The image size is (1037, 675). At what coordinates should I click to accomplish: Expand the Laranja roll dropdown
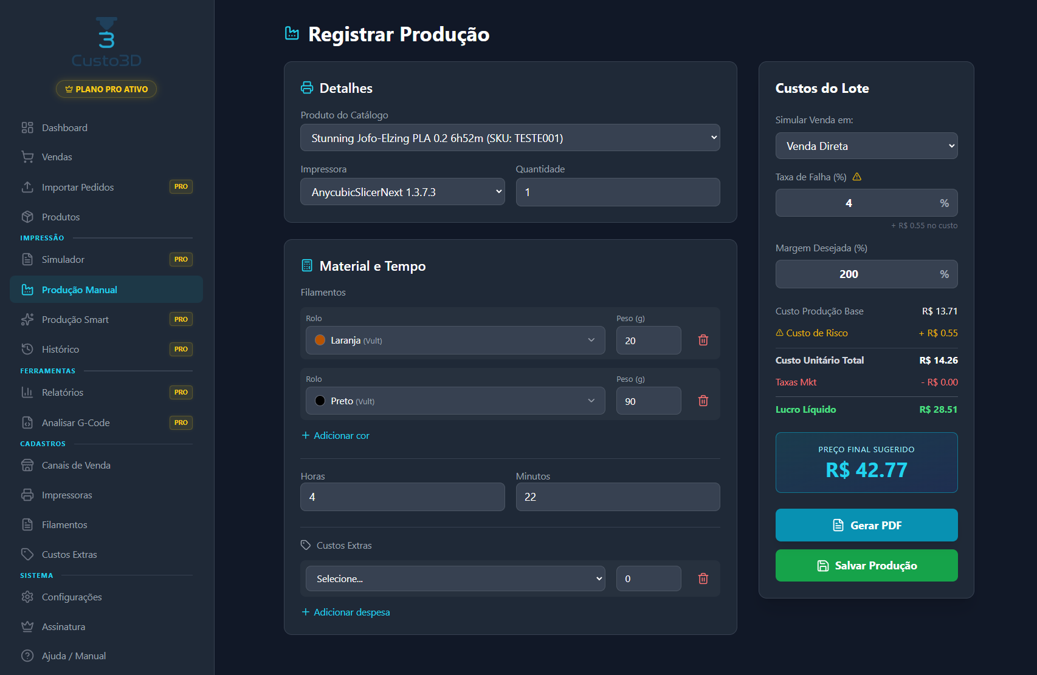click(455, 340)
